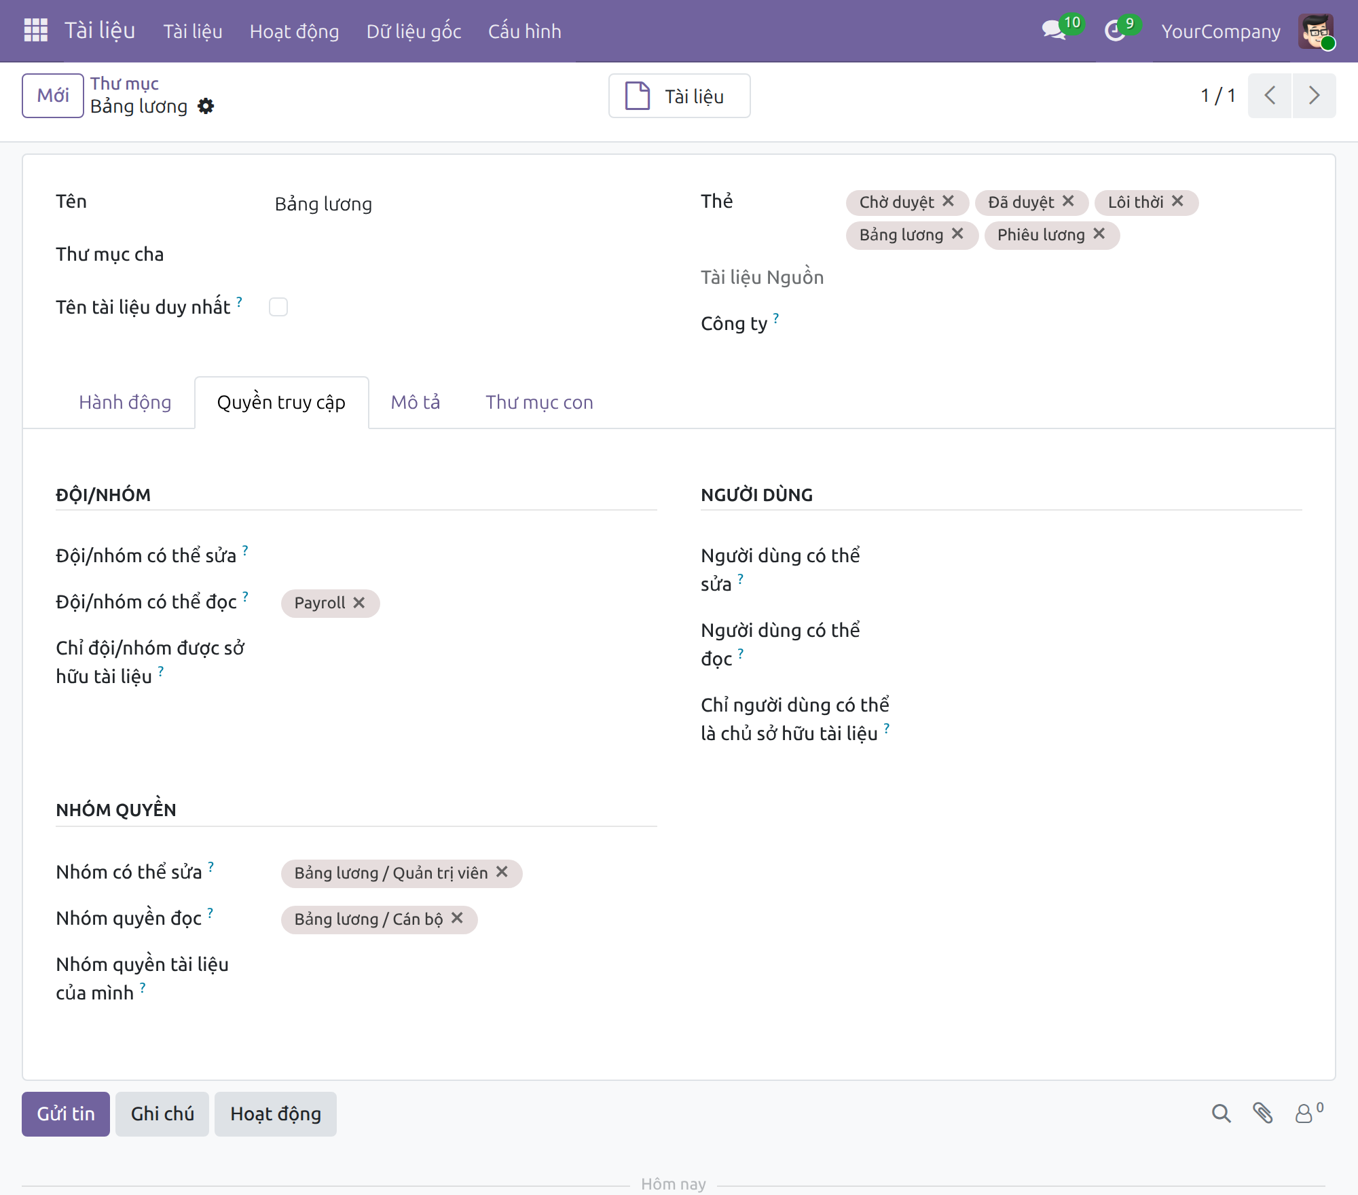Open the Mô tả tab
The height and width of the screenshot is (1195, 1358).
click(416, 403)
